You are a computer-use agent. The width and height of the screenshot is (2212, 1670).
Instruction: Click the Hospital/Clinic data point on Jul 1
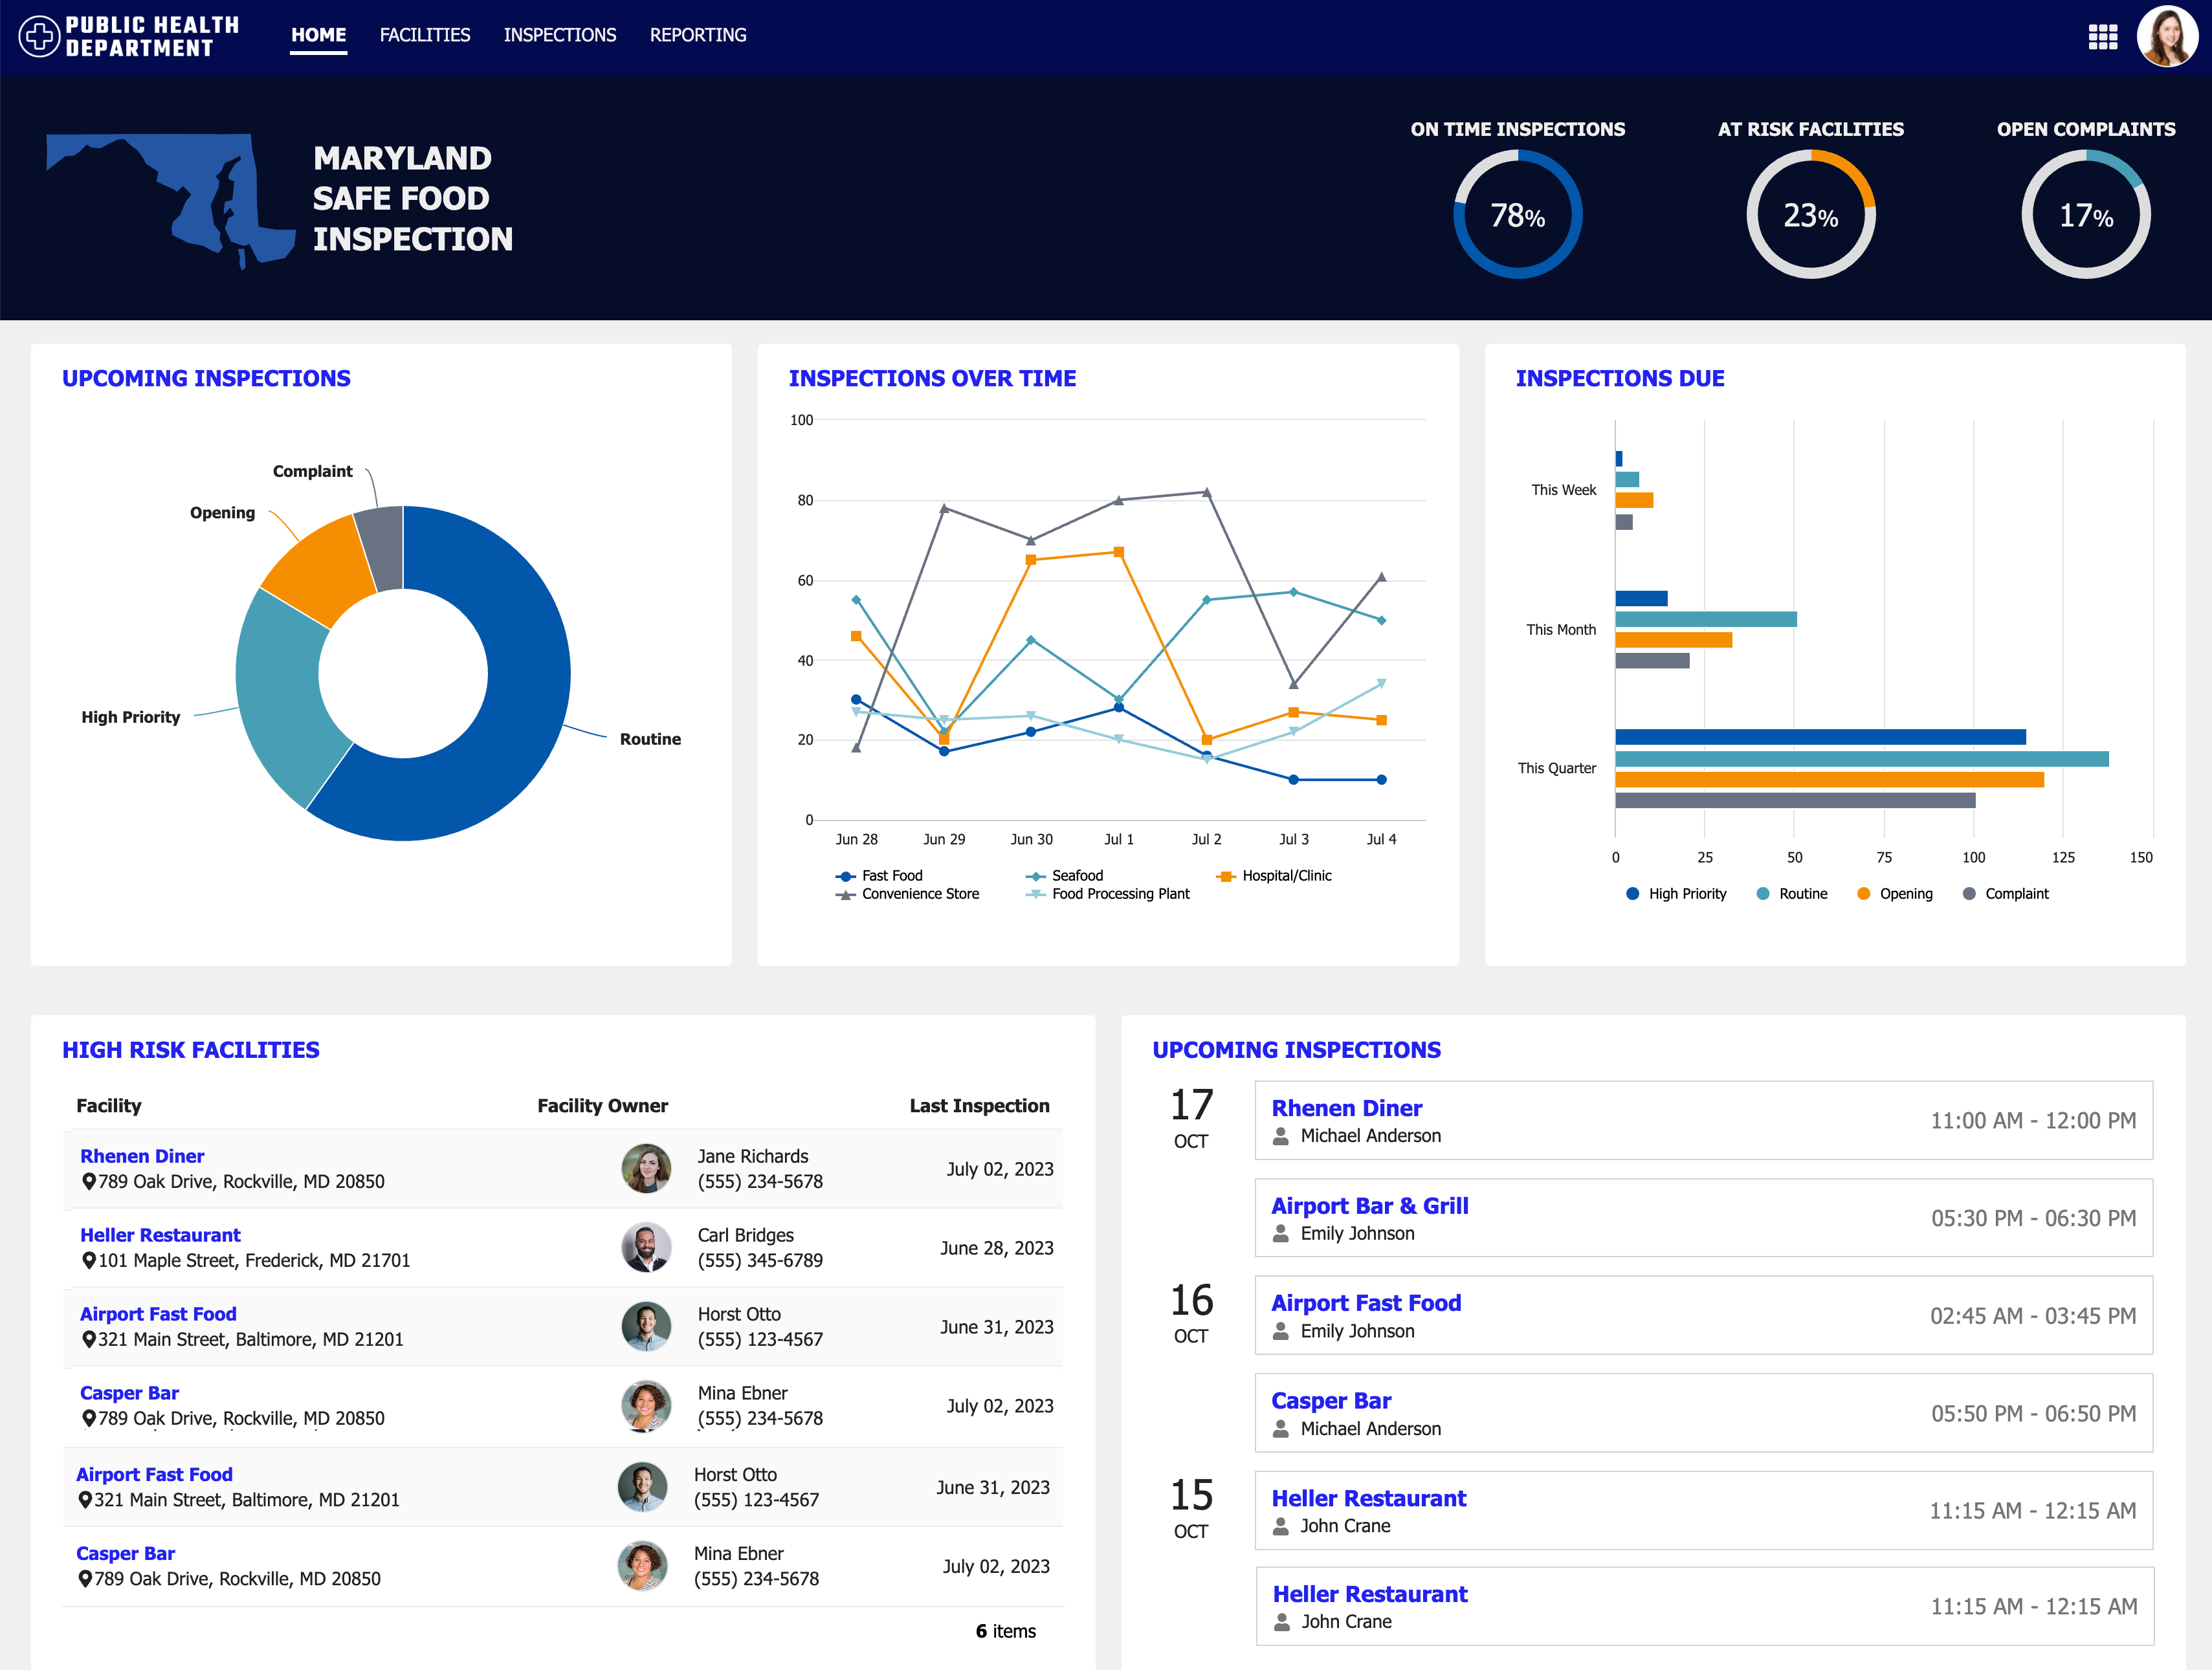[x=1119, y=552]
